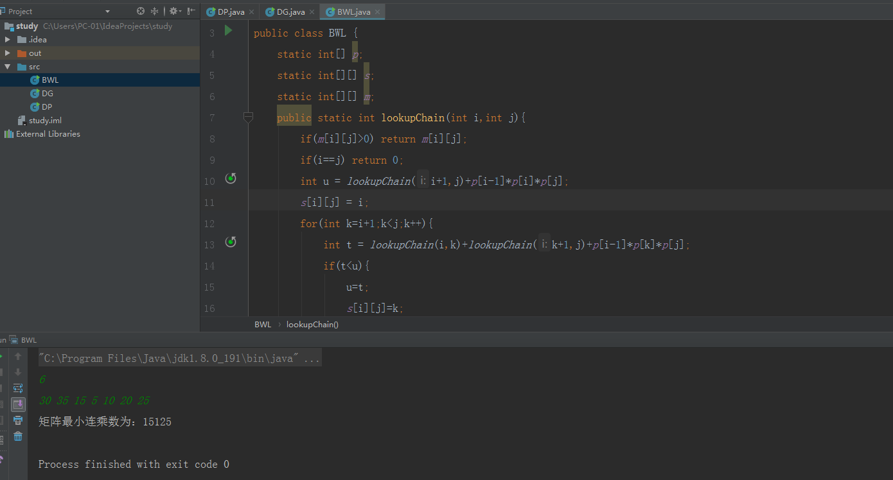Click gutter line number 11
Image resolution: width=893 pixels, height=480 pixels.
[209, 203]
